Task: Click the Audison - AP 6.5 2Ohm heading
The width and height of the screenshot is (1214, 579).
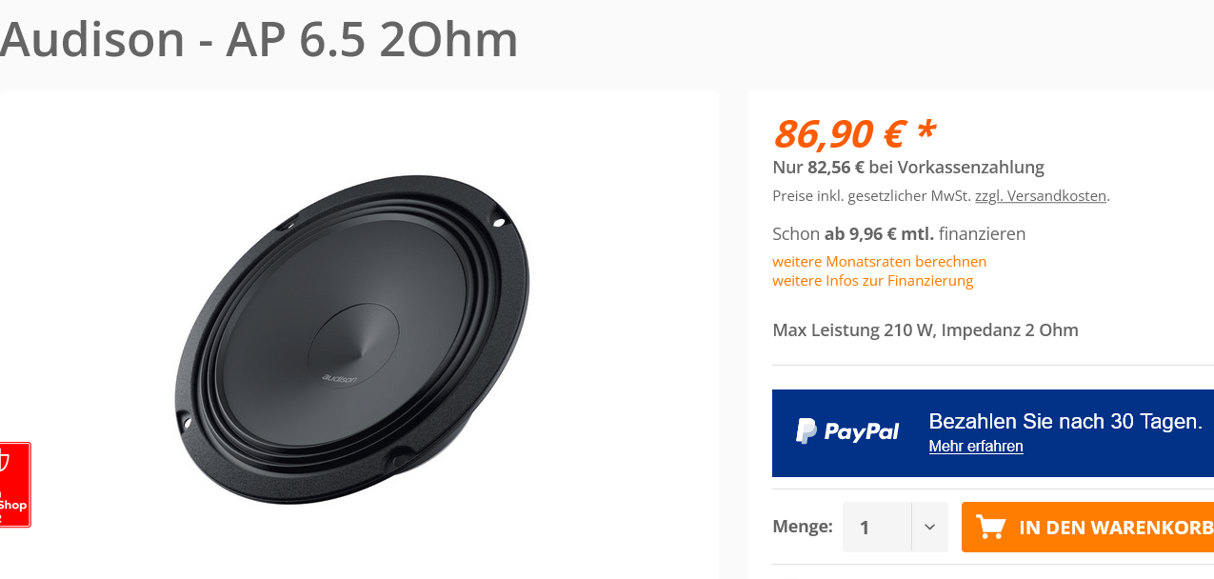Action: [259, 40]
